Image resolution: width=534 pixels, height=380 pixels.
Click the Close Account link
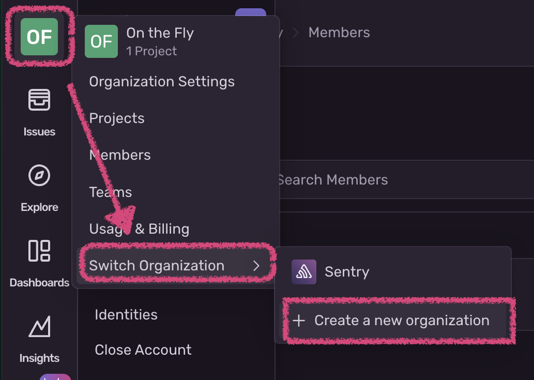coord(143,350)
